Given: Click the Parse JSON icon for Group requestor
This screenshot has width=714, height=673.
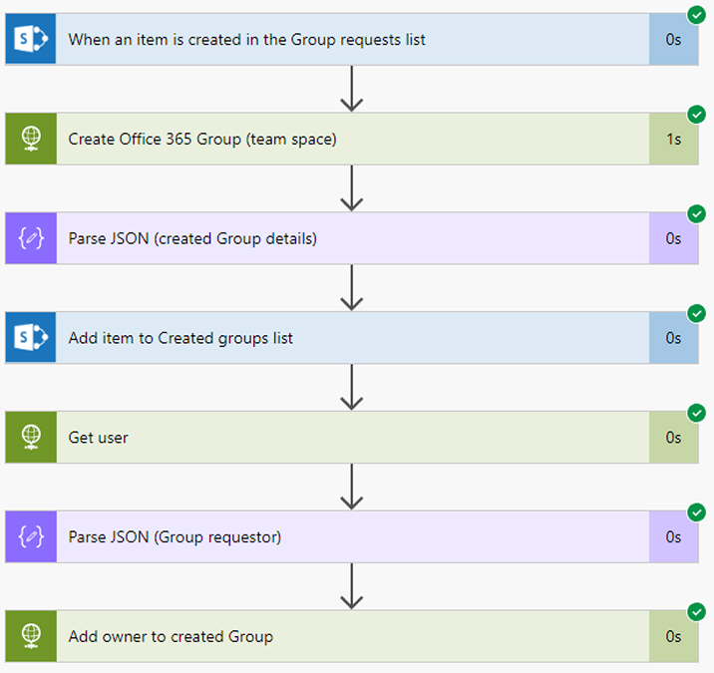Looking at the screenshot, I should [x=31, y=536].
